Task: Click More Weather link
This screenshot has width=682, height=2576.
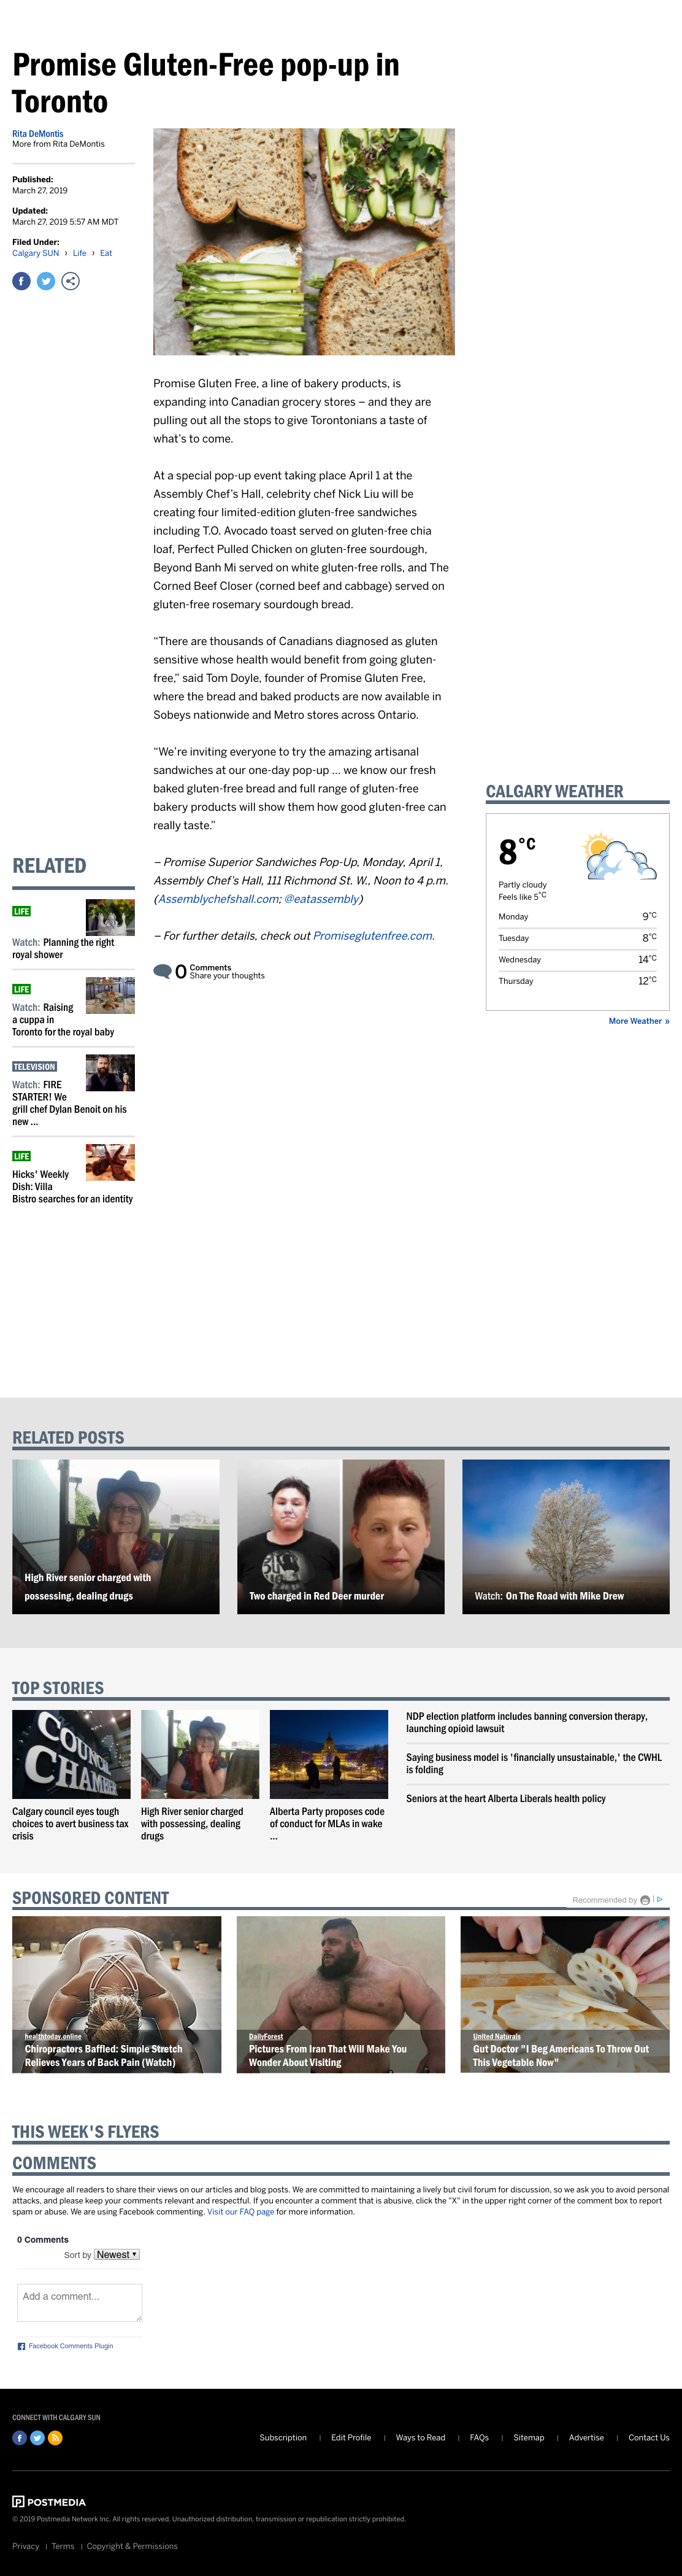Action: 639,1021
